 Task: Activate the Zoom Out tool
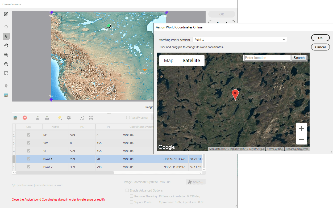click(6, 64)
